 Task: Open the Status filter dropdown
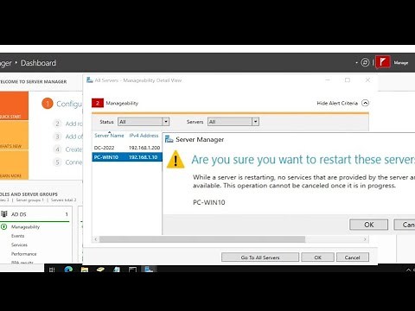point(144,122)
